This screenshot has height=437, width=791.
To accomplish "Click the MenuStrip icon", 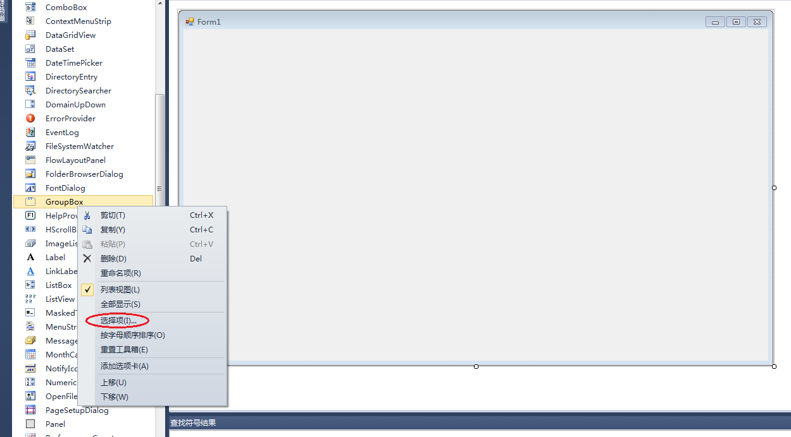I will pyautogui.click(x=30, y=327).
